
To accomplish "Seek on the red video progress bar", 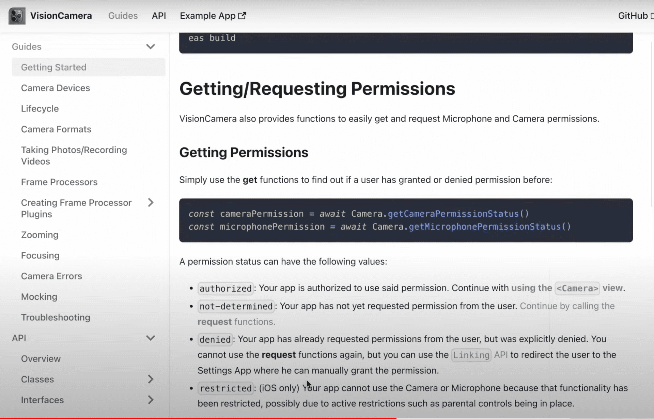I will (x=198, y=418).
